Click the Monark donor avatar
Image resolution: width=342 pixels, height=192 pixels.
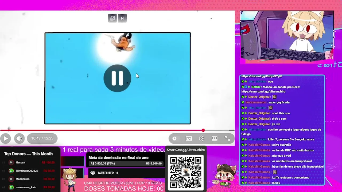pyautogui.click(x=11, y=162)
